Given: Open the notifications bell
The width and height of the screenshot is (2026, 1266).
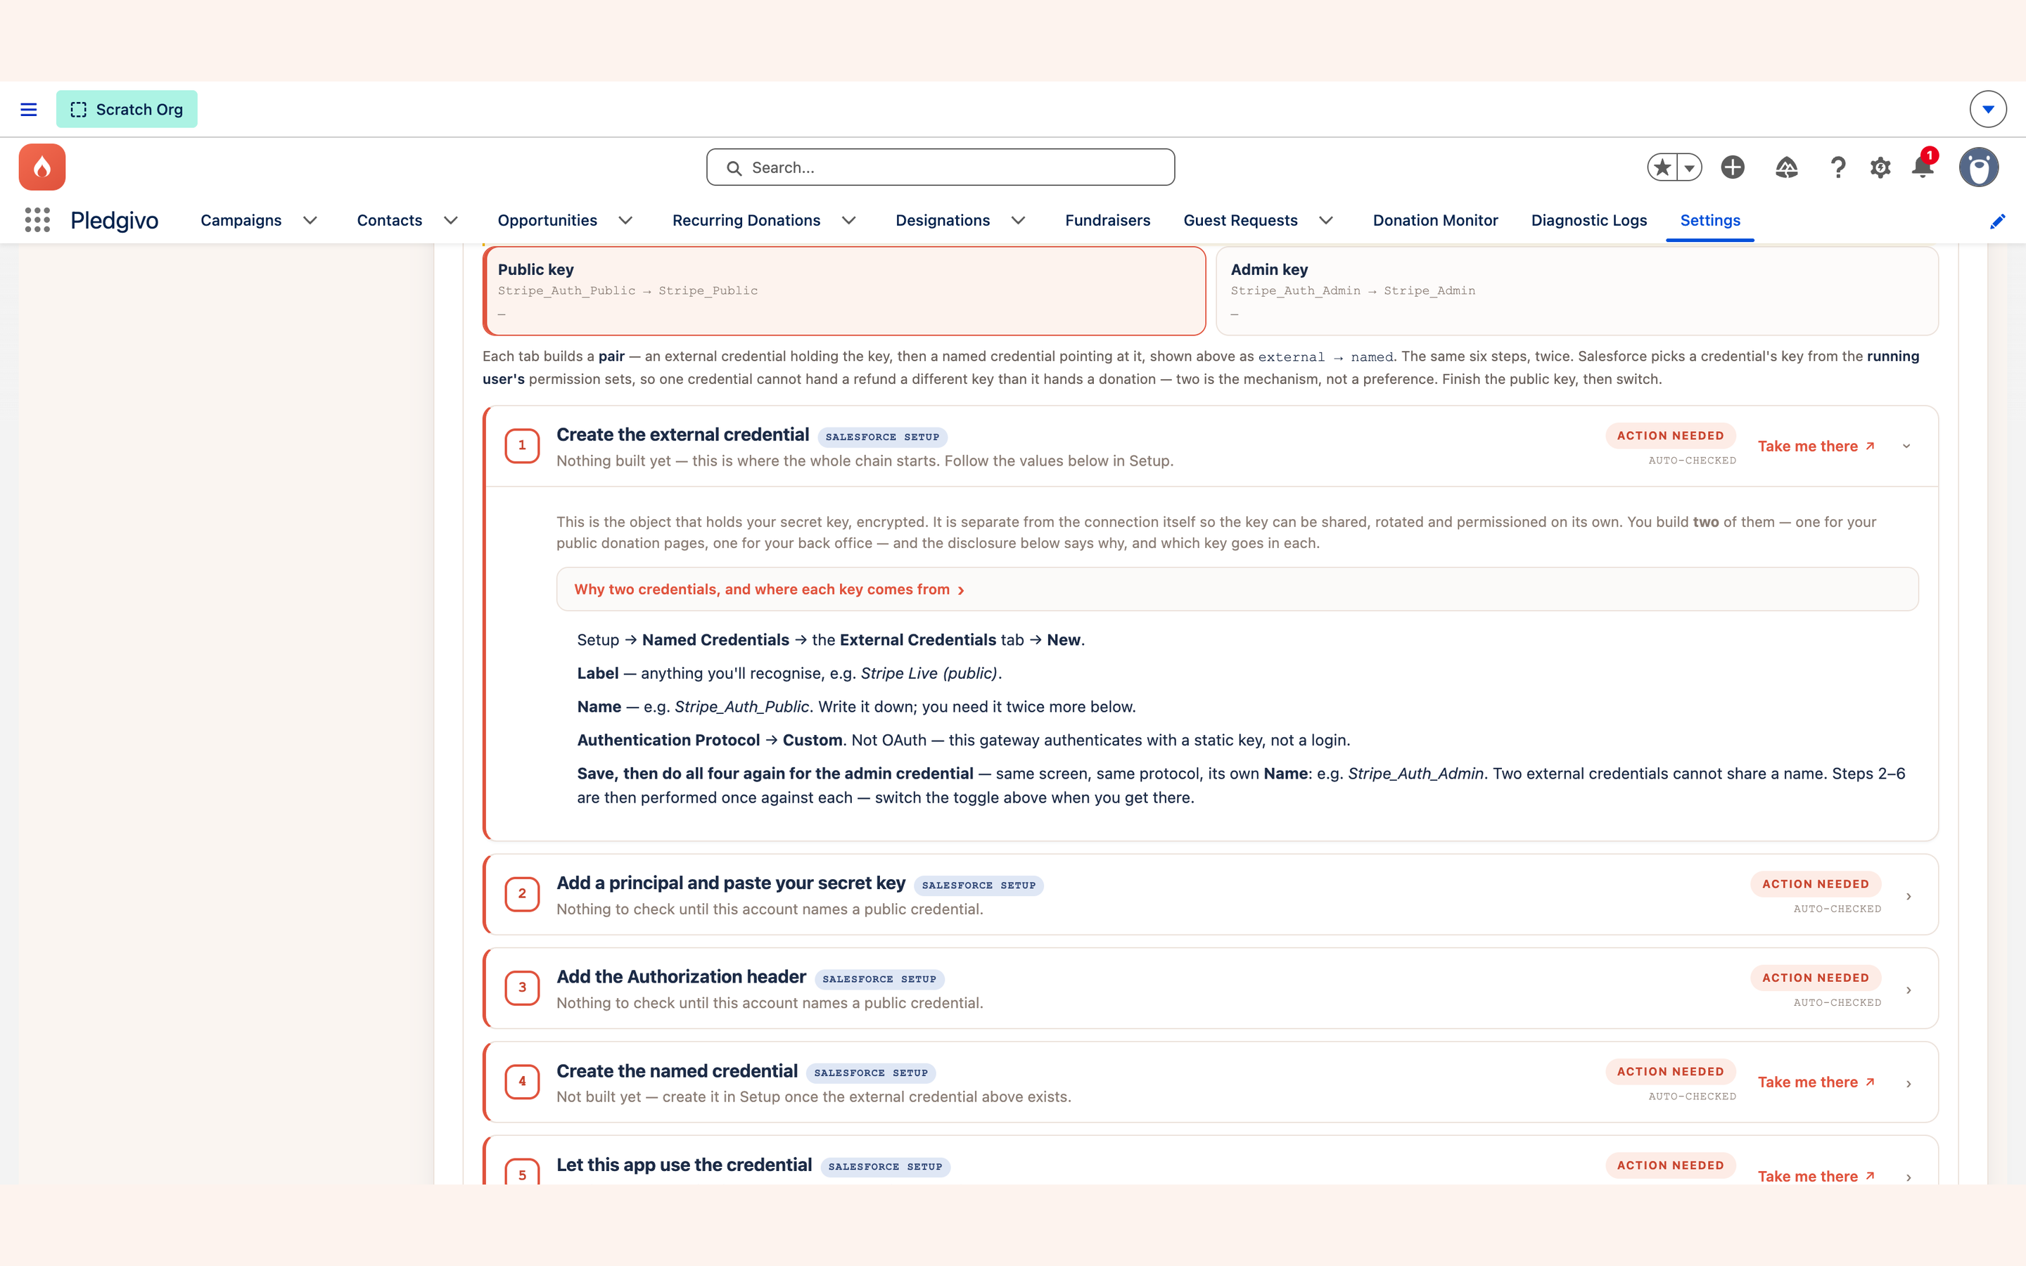Looking at the screenshot, I should (x=1923, y=166).
